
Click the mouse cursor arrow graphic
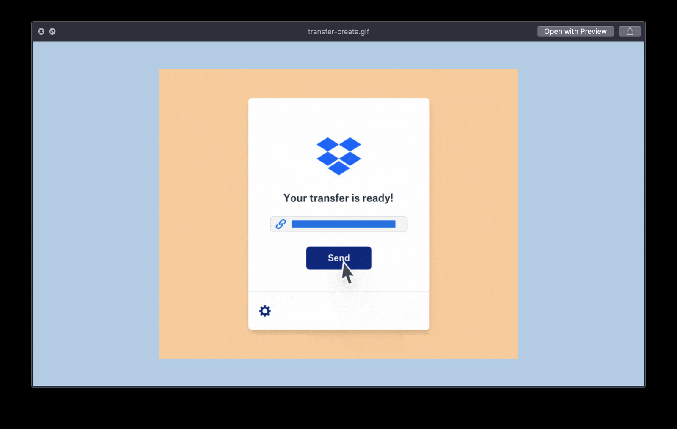click(347, 273)
